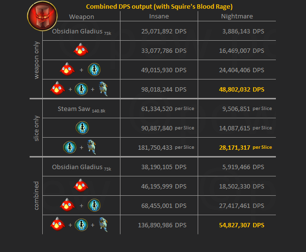Click the Combined DPS output title text
This screenshot has height=252, width=306.
tap(159, 6)
